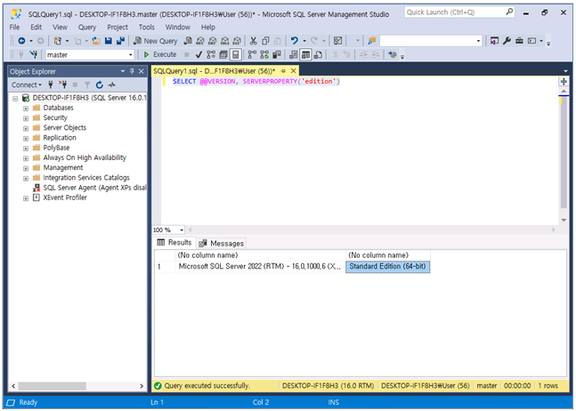
Task: Toggle Include Actual Execution Plan
Action: pos(252,54)
